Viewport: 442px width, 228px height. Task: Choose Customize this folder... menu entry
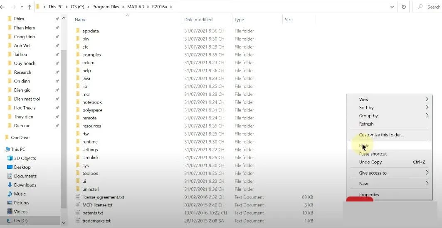tap(389, 135)
